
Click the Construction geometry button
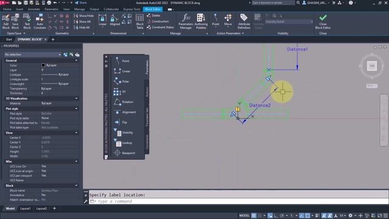[x=158, y=21]
